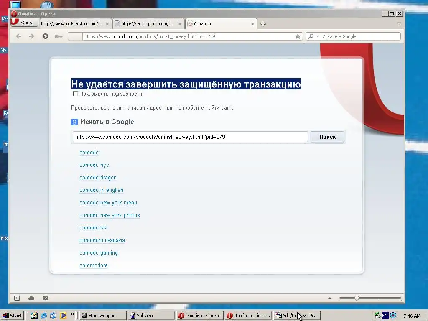Screen dimensions: 428x321
Task: Open the comodo in english link
Action: [101, 190]
